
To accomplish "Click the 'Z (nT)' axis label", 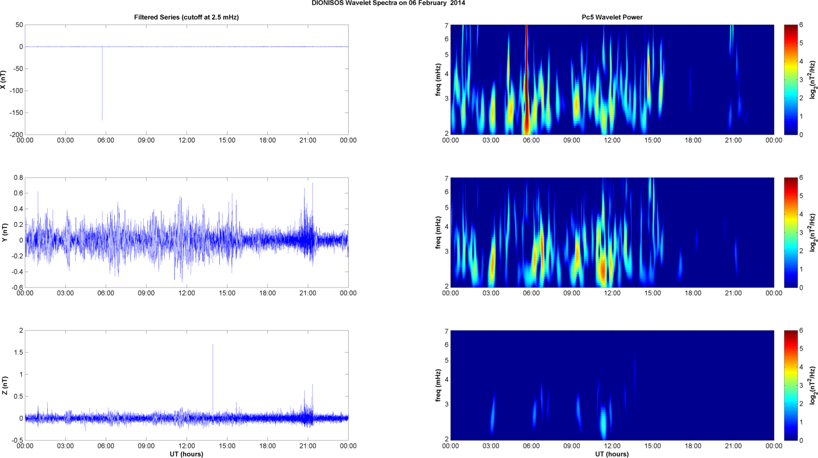I will [x=4, y=385].
